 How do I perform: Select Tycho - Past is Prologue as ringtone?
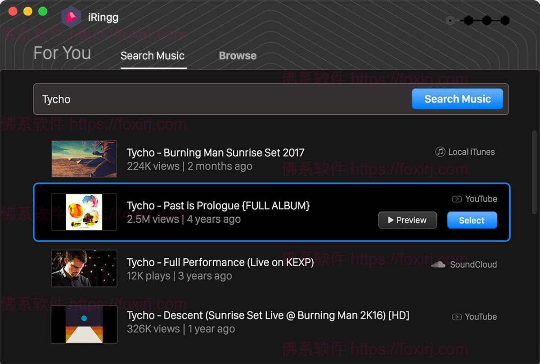(x=472, y=220)
